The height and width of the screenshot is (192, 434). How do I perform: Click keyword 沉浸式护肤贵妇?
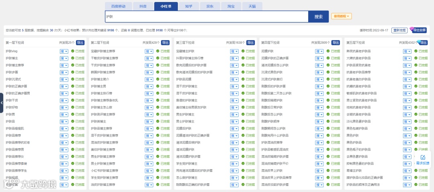[x=272, y=79]
